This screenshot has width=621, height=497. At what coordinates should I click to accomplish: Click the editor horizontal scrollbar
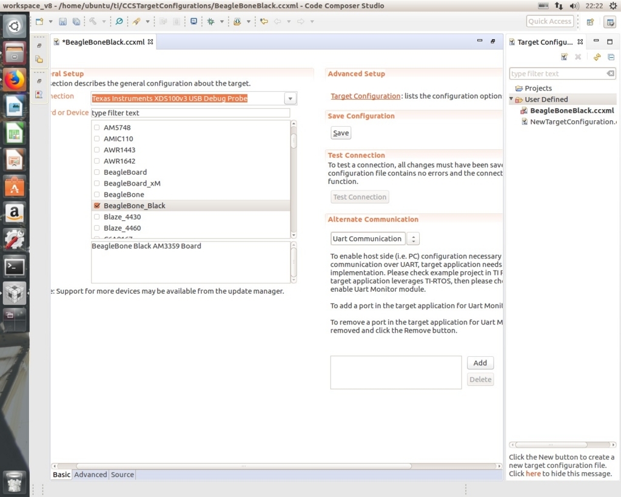click(278, 466)
